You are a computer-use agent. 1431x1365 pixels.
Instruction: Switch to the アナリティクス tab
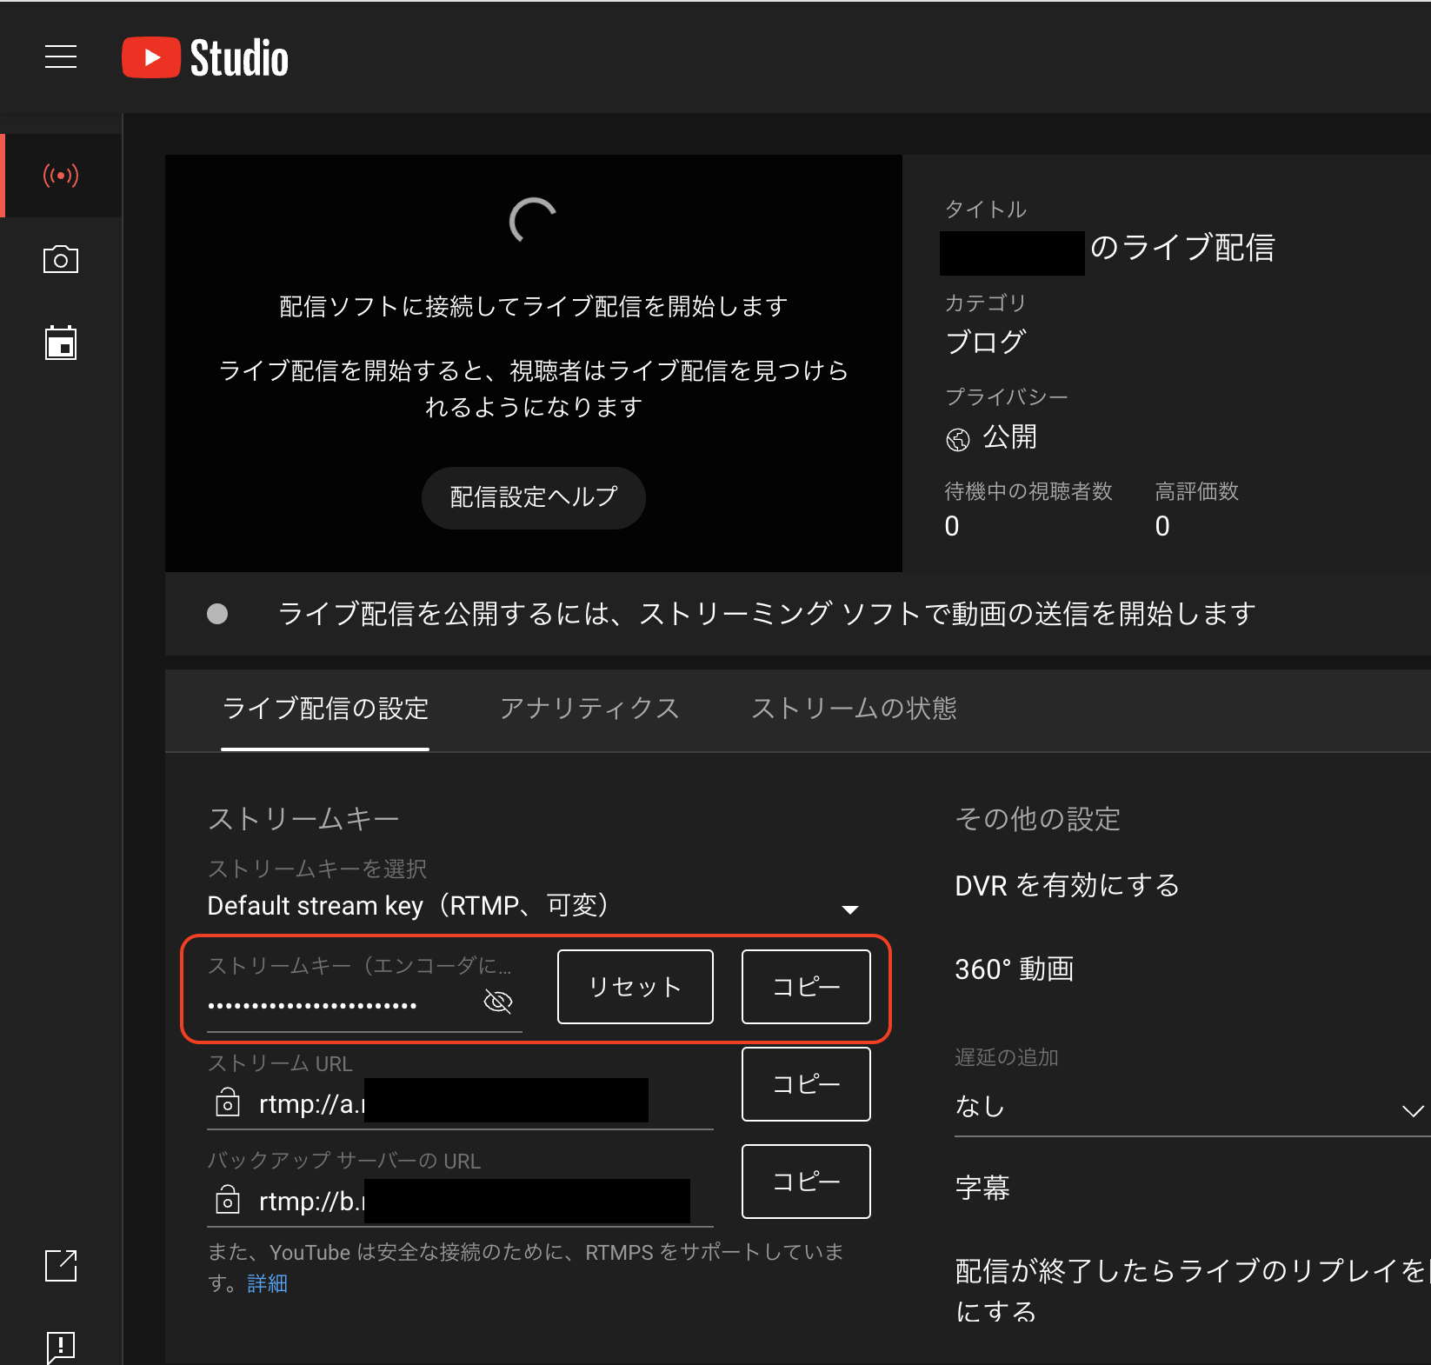pos(589,709)
